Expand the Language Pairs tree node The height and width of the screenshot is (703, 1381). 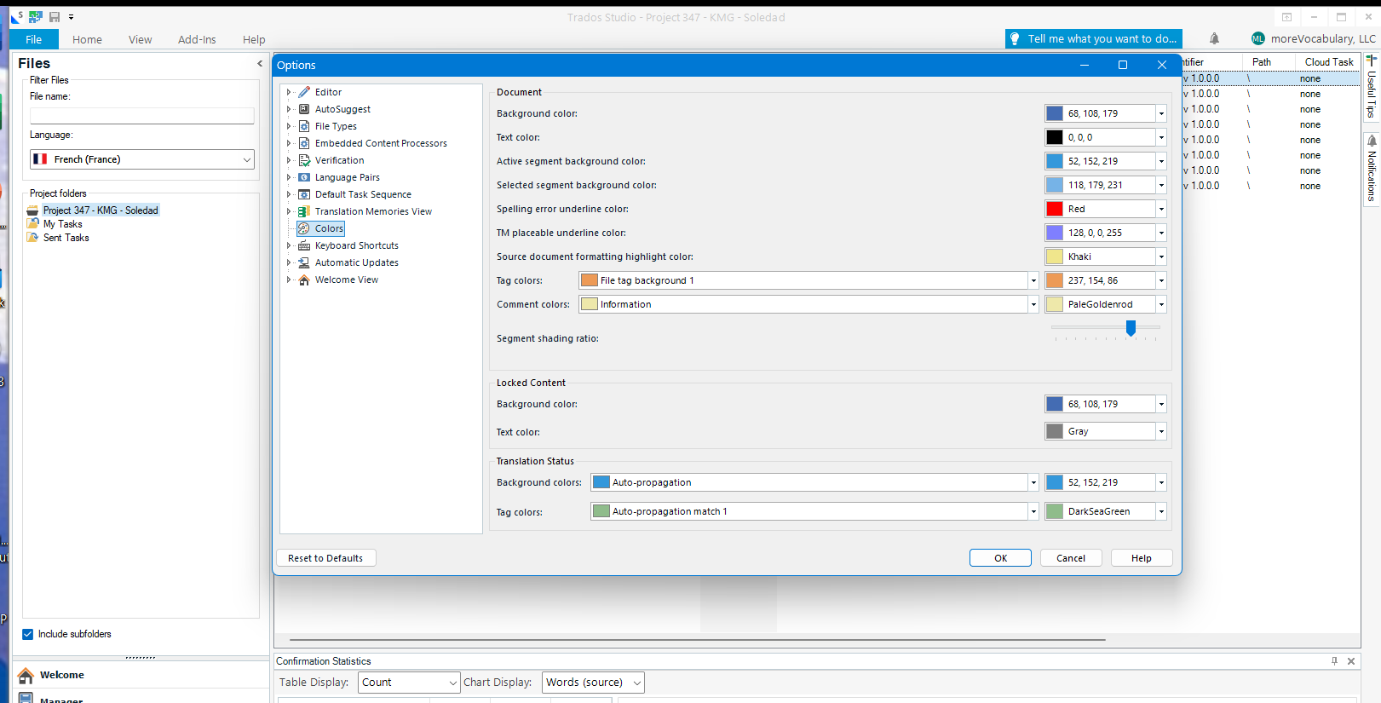coord(289,177)
